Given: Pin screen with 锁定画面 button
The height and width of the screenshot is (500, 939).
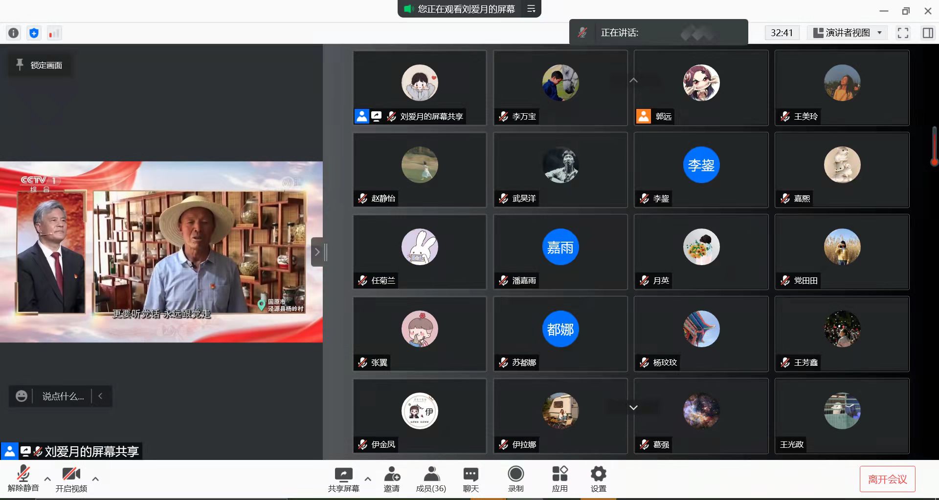Looking at the screenshot, I should click(40, 65).
